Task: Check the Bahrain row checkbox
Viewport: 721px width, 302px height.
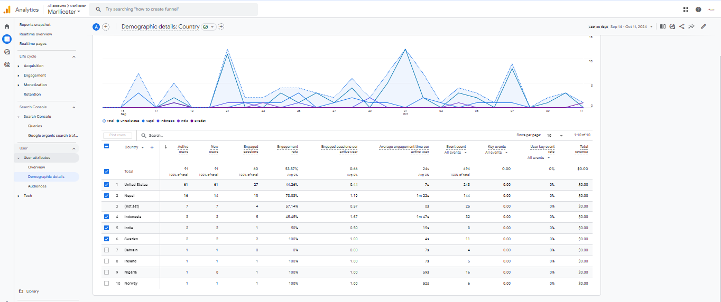Action: [x=107, y=250]
